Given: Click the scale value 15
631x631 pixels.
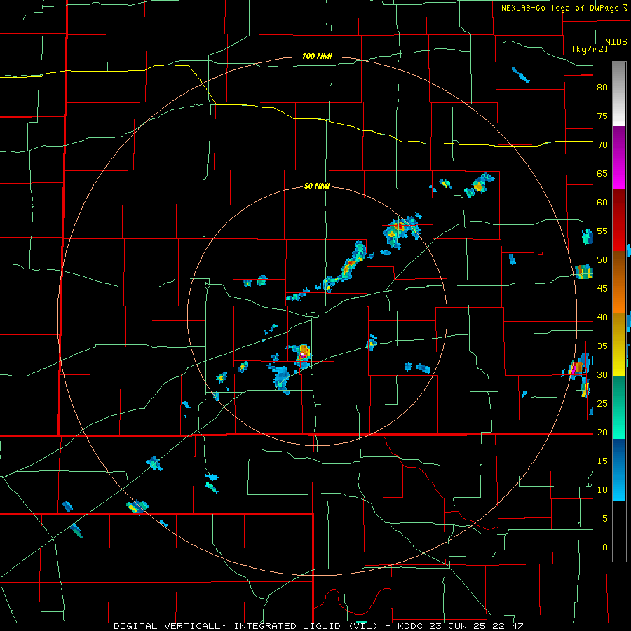Looking at the screenshot, I should [x=602, y=461].
